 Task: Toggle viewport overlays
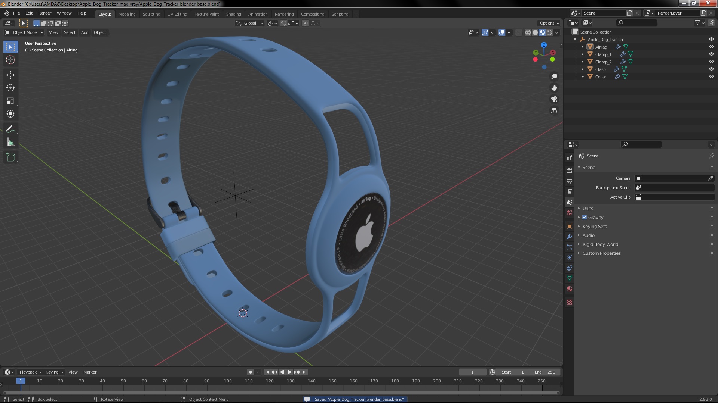[x=502, y=33]
